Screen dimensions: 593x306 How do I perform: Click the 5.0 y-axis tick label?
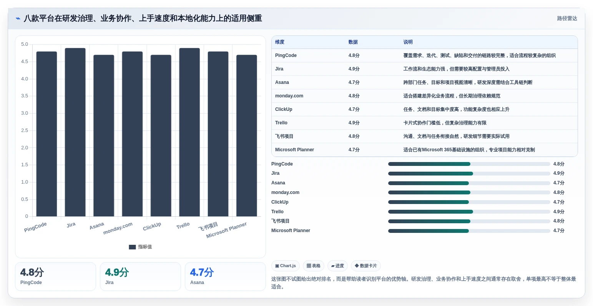(25, 44)
